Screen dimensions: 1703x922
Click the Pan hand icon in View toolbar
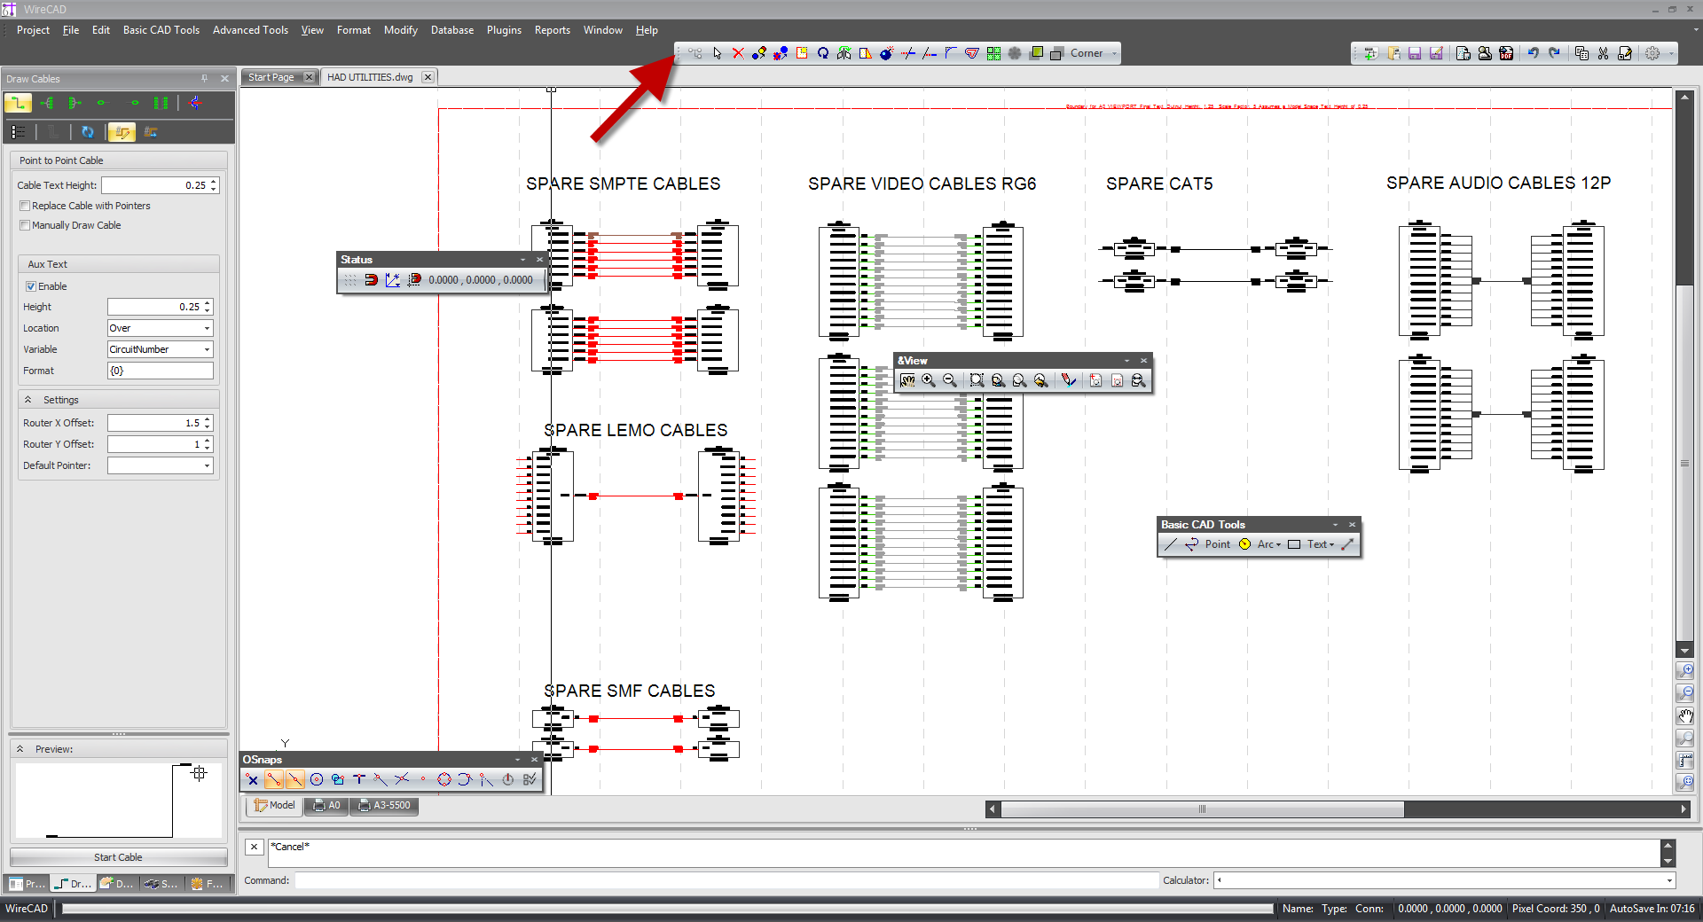(907, 380)
